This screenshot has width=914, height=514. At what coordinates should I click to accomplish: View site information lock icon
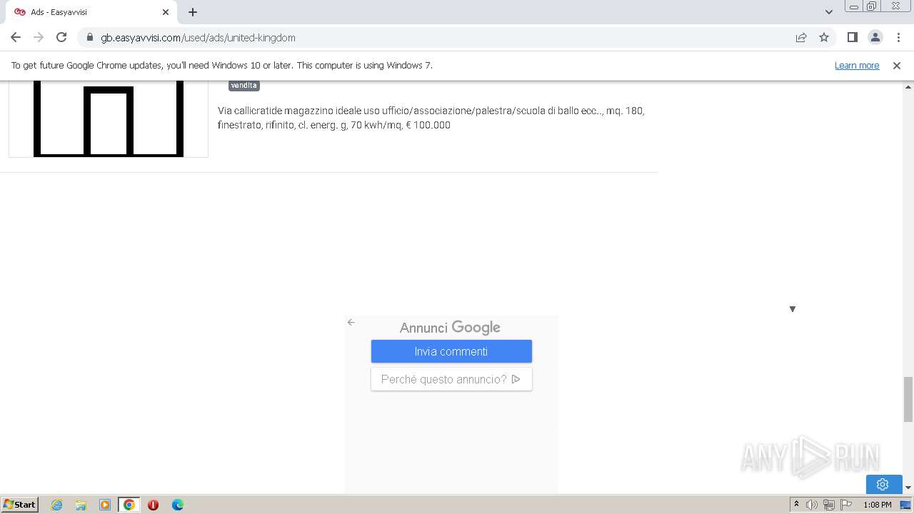(x=90, y=37)
